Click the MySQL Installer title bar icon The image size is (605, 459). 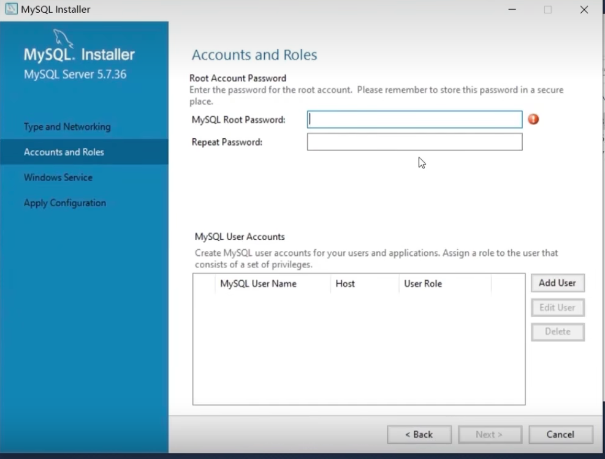point(11,9)
